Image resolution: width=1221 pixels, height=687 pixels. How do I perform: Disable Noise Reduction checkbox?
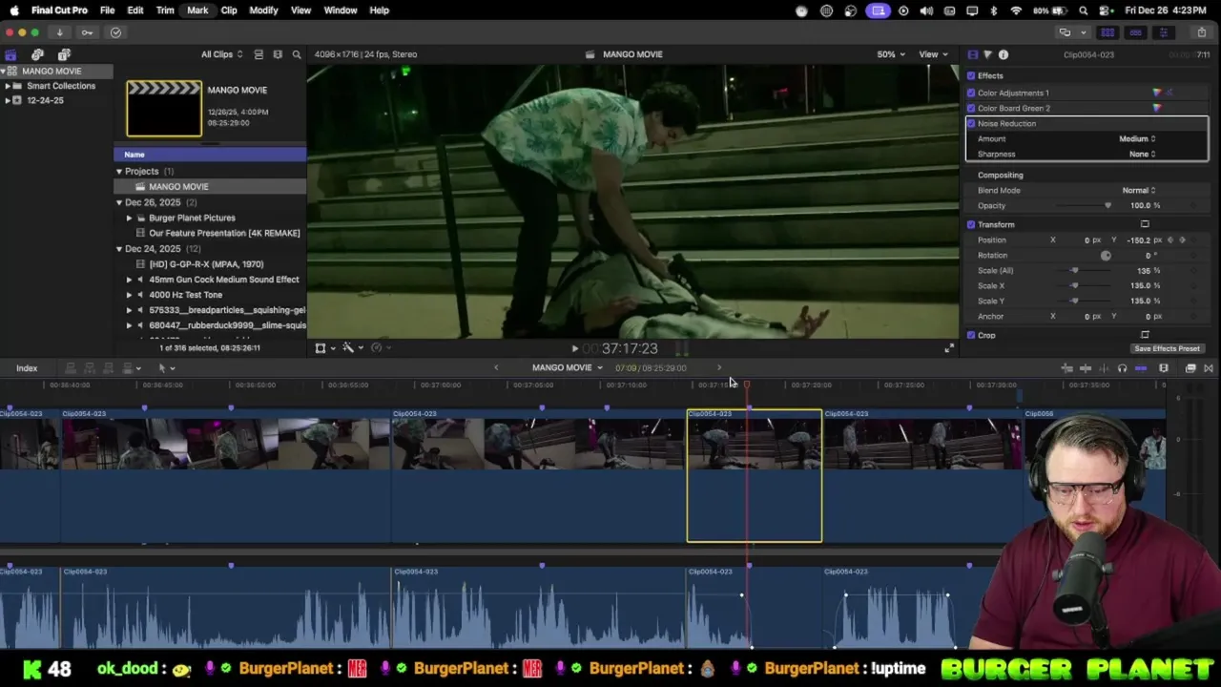971,123
